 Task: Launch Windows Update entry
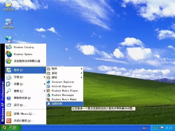(26, 54)
